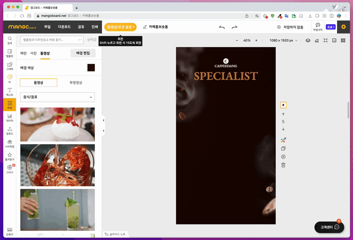Switch to the 패턴 tab
The height and width of the screenshot is (240, 353).
click(x=23, y=53)
